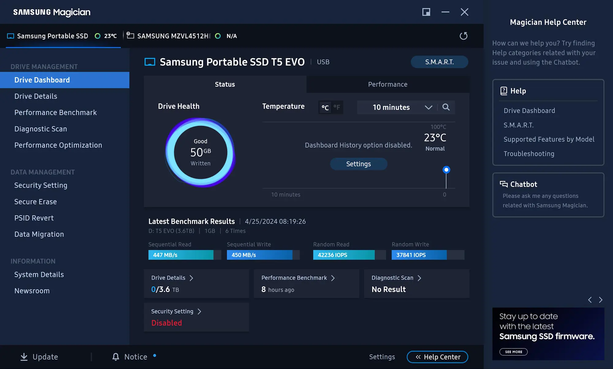Viewport: 613px width, 369px height.
Task: Click the Samsung Portable SSD tab drive icon
Action: click(x=10, y=36)
